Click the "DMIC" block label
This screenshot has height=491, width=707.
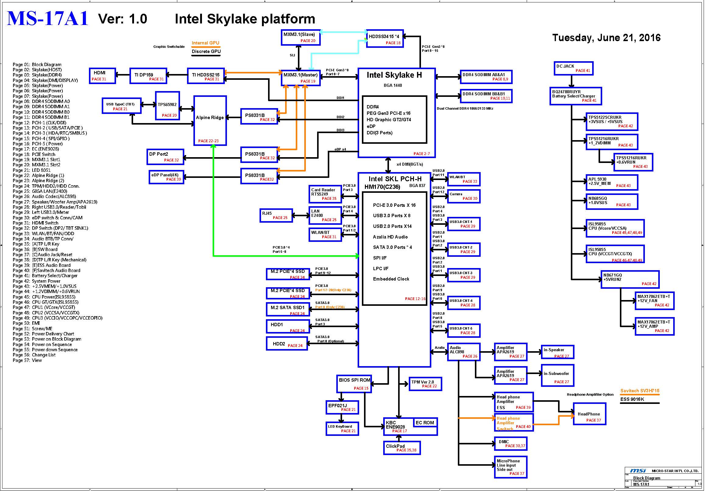tap(504, 442)
